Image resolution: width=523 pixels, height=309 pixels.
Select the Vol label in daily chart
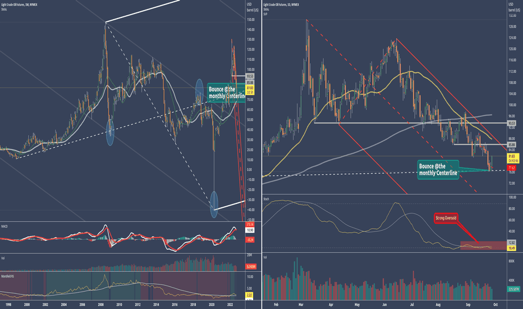265,257
